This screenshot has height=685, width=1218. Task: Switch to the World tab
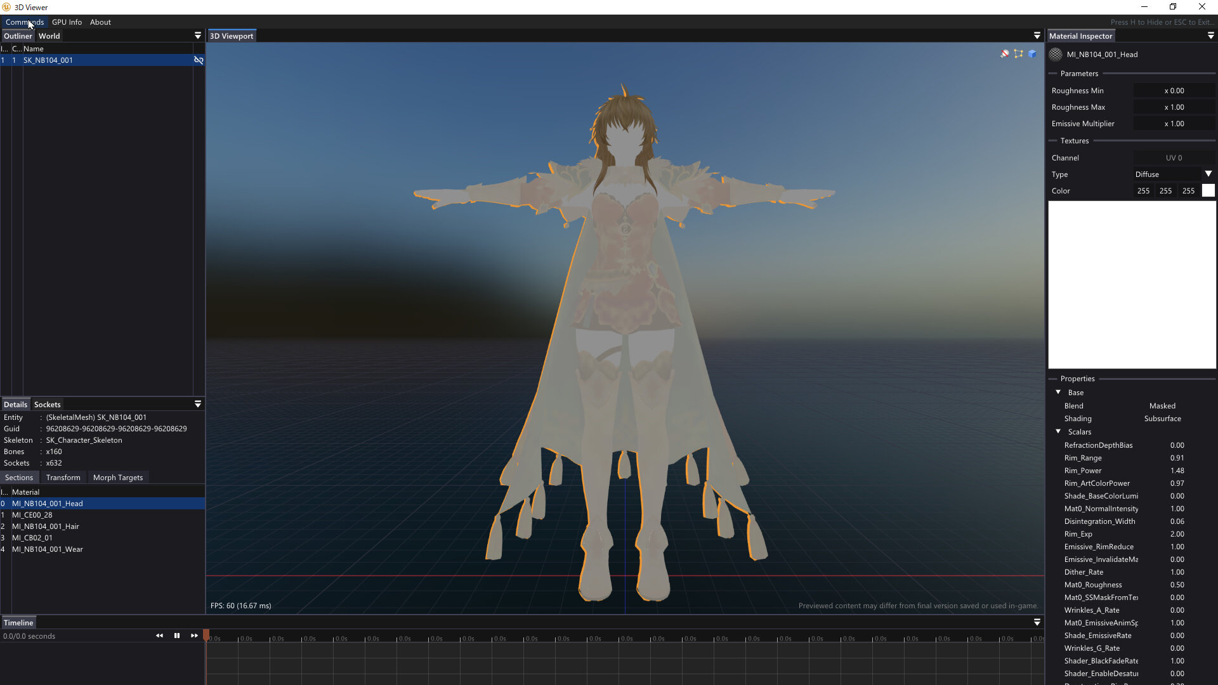click(x=49, y=36)
